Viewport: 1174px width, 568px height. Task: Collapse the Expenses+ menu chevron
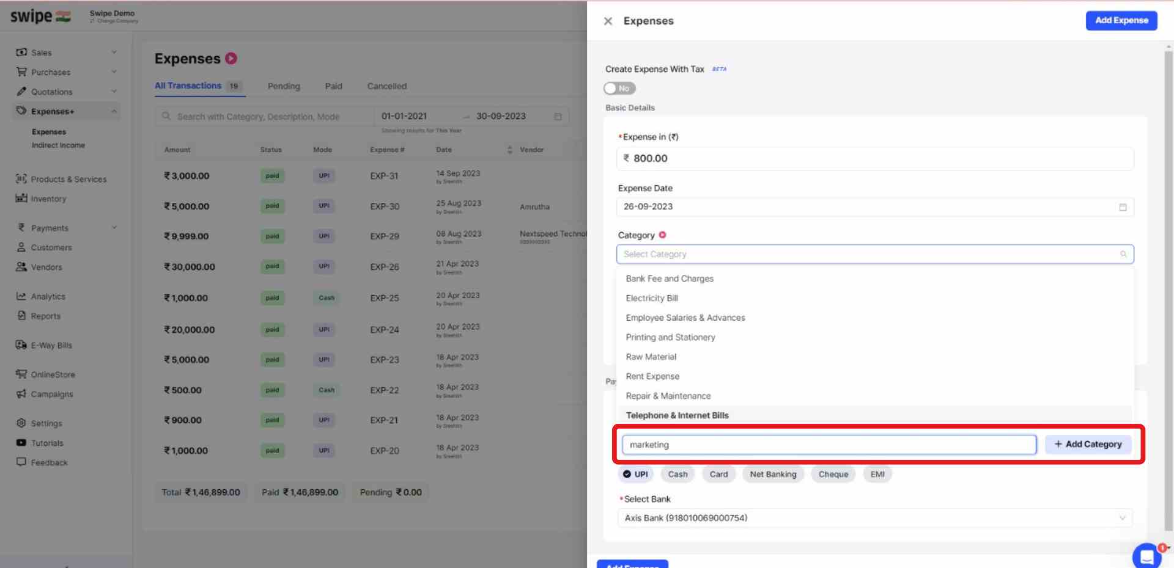[114, 111]
